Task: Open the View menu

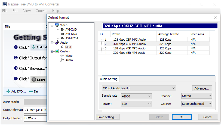Action: point(27,11)
